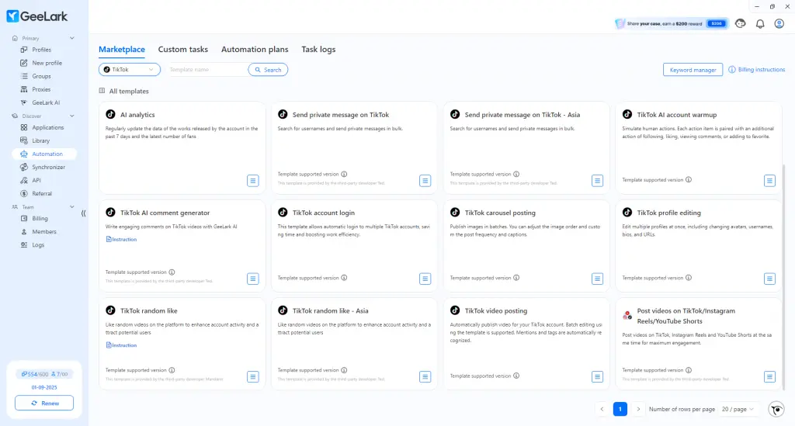Switch to the Task logs tab

pyautogui.click(x=318, y=49)
